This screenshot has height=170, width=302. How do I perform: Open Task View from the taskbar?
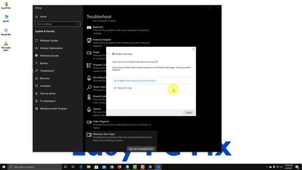pyautogui.click(x=73, y=167)
